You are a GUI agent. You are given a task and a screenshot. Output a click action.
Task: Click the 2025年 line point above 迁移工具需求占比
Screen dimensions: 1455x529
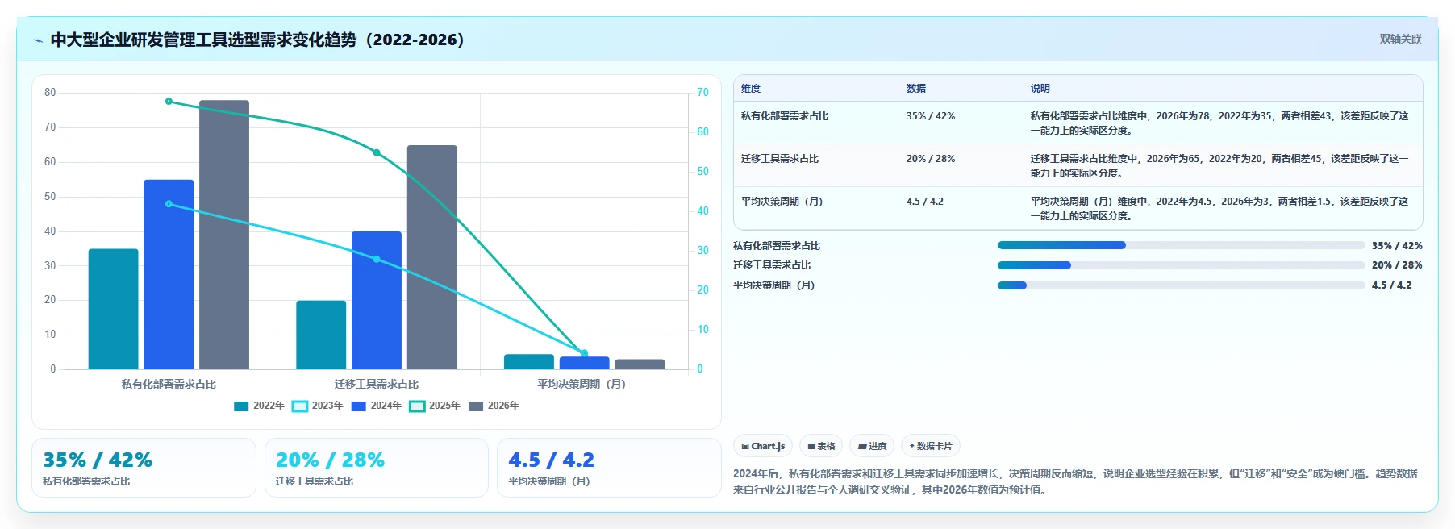pyautogui.click(x=377, y=152)
